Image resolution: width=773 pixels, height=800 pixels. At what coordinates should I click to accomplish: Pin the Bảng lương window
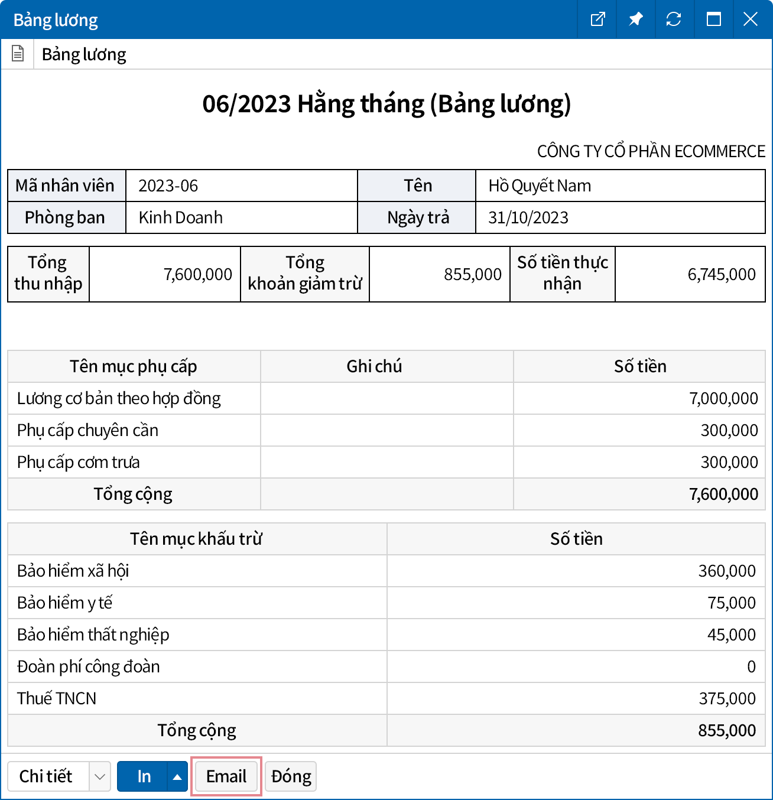(x=635, y=19)
